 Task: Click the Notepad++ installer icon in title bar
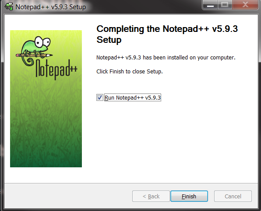tap(9, 7)
